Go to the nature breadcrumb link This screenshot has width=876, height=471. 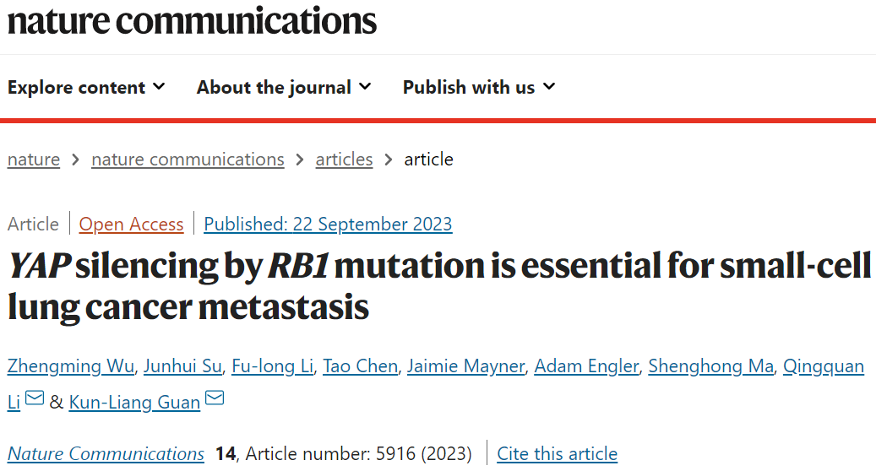pos(34,160)
